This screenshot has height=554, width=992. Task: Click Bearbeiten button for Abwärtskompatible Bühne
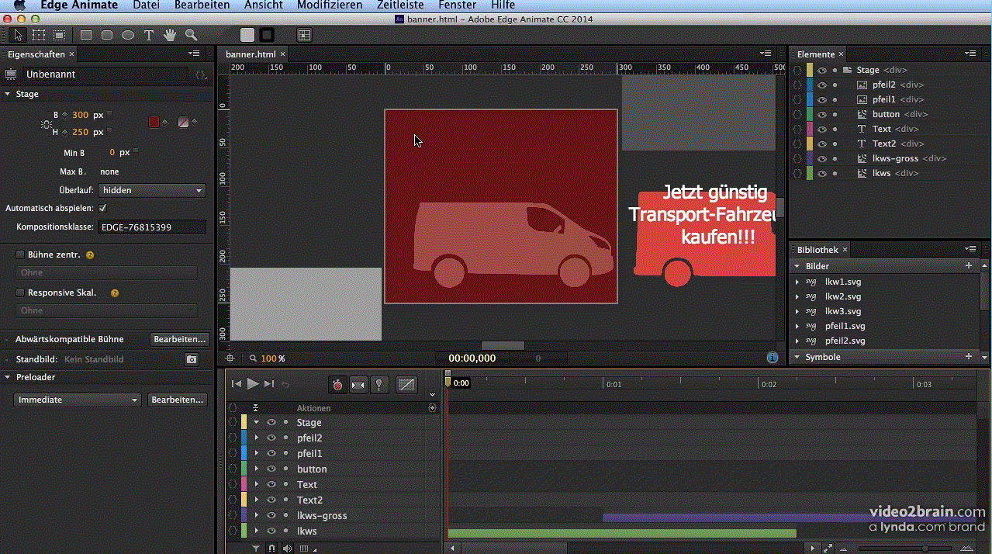pos(179,339)
